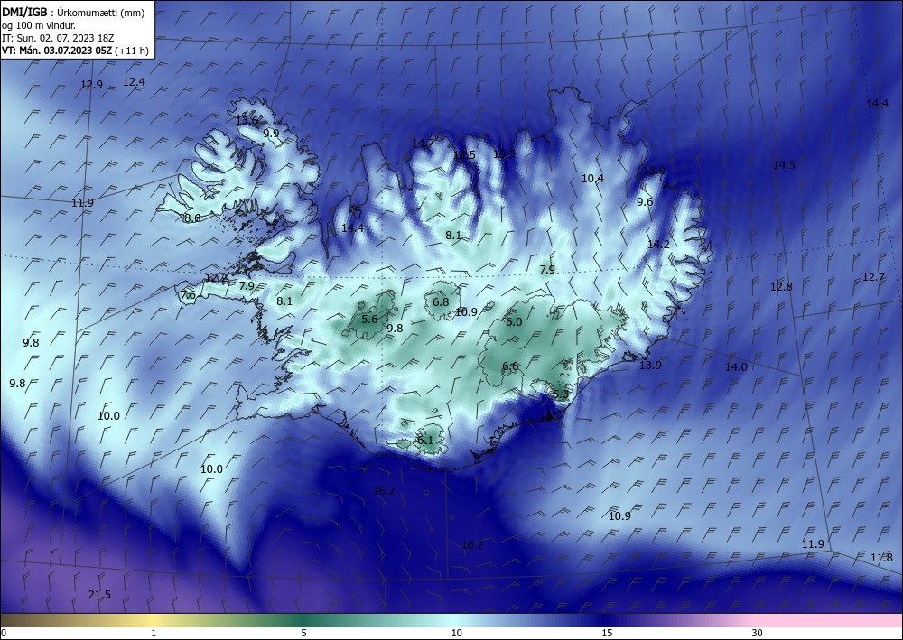Click the 9.9 value label

tap(271, 133)
